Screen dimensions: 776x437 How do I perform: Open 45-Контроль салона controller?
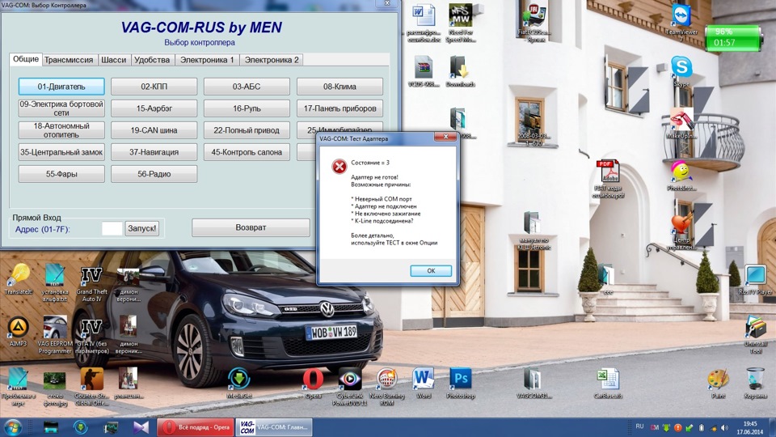pos(247,151)
